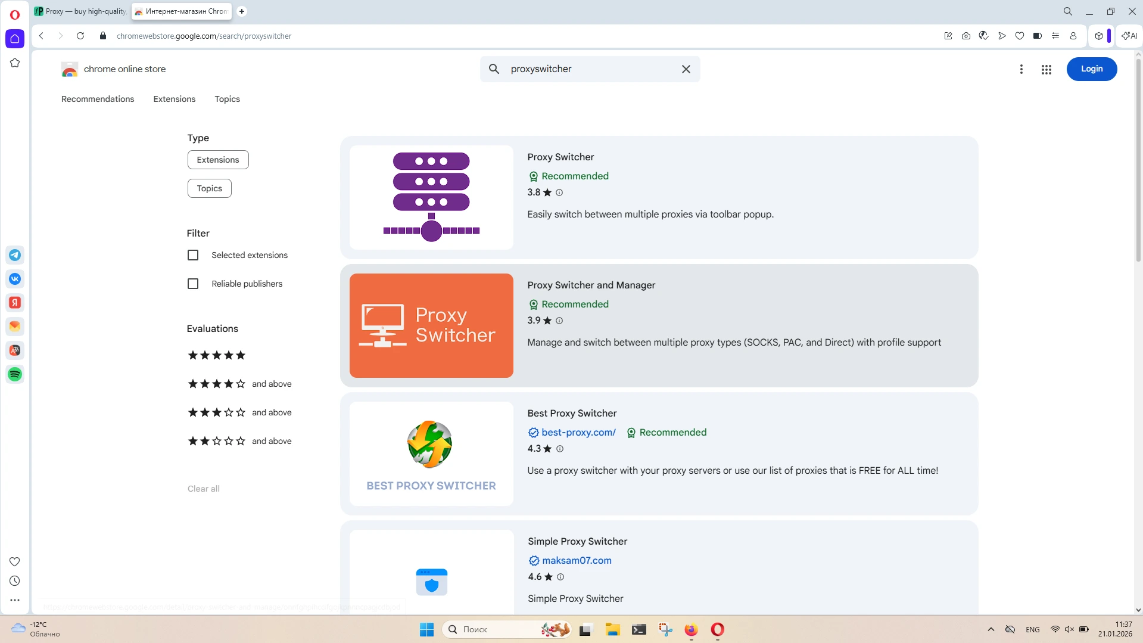This screenshot has width=1143, height=643.
Task: Click the chrome online store logo
Action: tap(113, 69)
